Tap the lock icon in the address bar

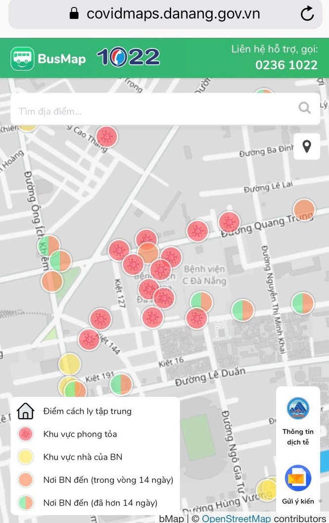(x=74, y=13)
